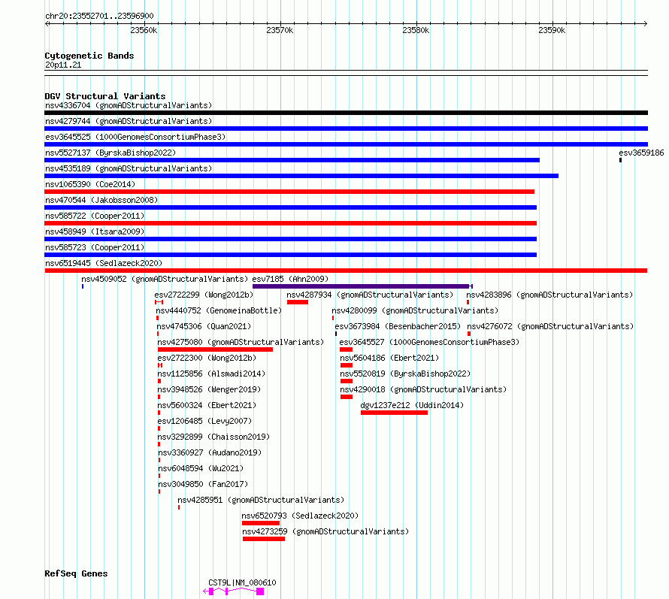This screenshot has width=669, height=599.
Task: Click the nsv5600324 Ebert2021 label
Action: [207, 405]
